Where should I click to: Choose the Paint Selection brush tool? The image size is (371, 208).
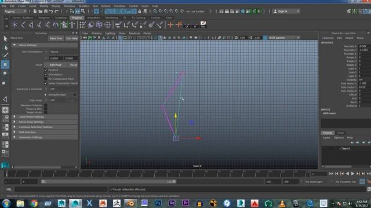coord(5,55)
